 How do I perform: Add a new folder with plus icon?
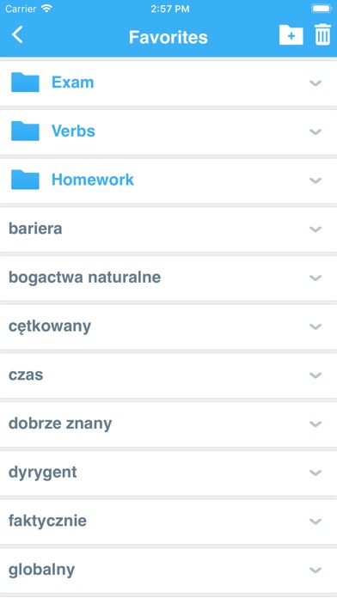(x=291, y=35)
